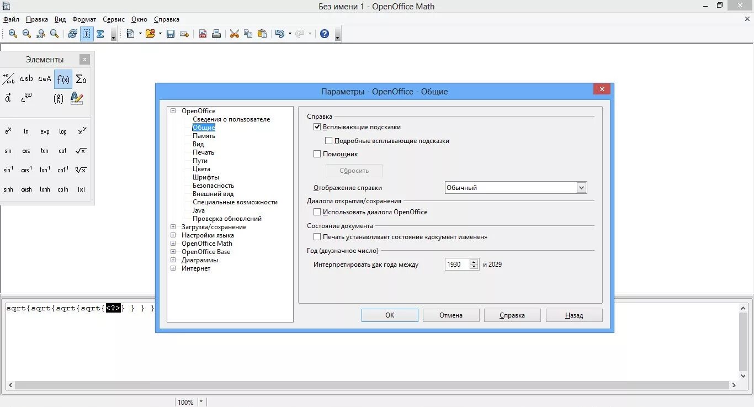Click the year field showing 1930
754x407 pixels.
(458, 265)
